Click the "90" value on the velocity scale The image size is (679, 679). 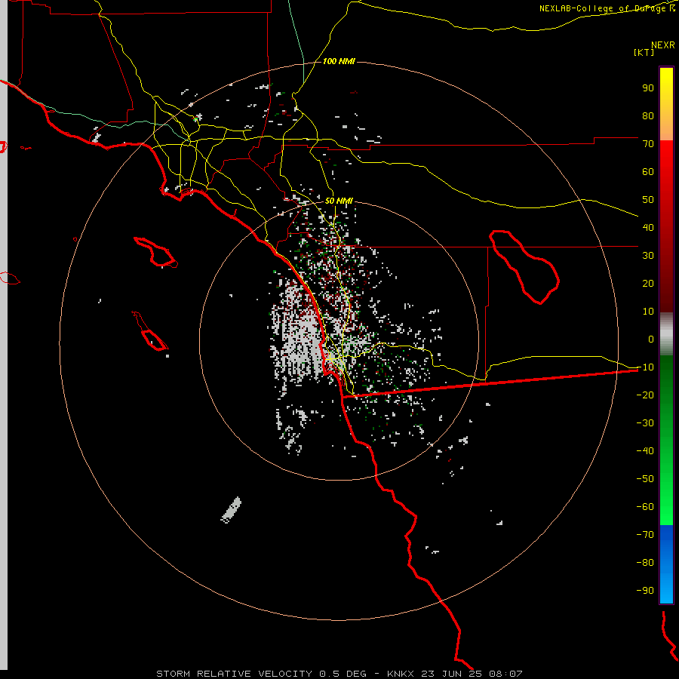pyautogui.click(x=648, y=88)
